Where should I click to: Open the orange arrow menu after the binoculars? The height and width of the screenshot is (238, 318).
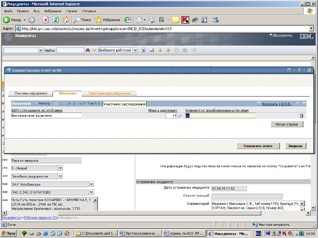[94, 50]
